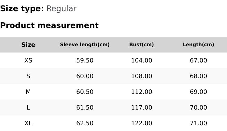This screenshot has height=131, width=227.
Task: Click the Length(cm) column header
Action: coord(198,45)
